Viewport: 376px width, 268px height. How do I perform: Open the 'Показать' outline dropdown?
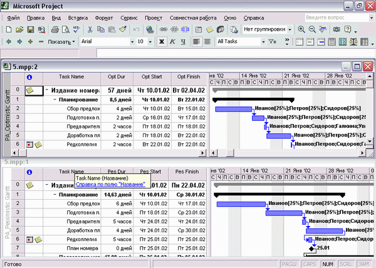pyautogui.click(x=61, y=42)
